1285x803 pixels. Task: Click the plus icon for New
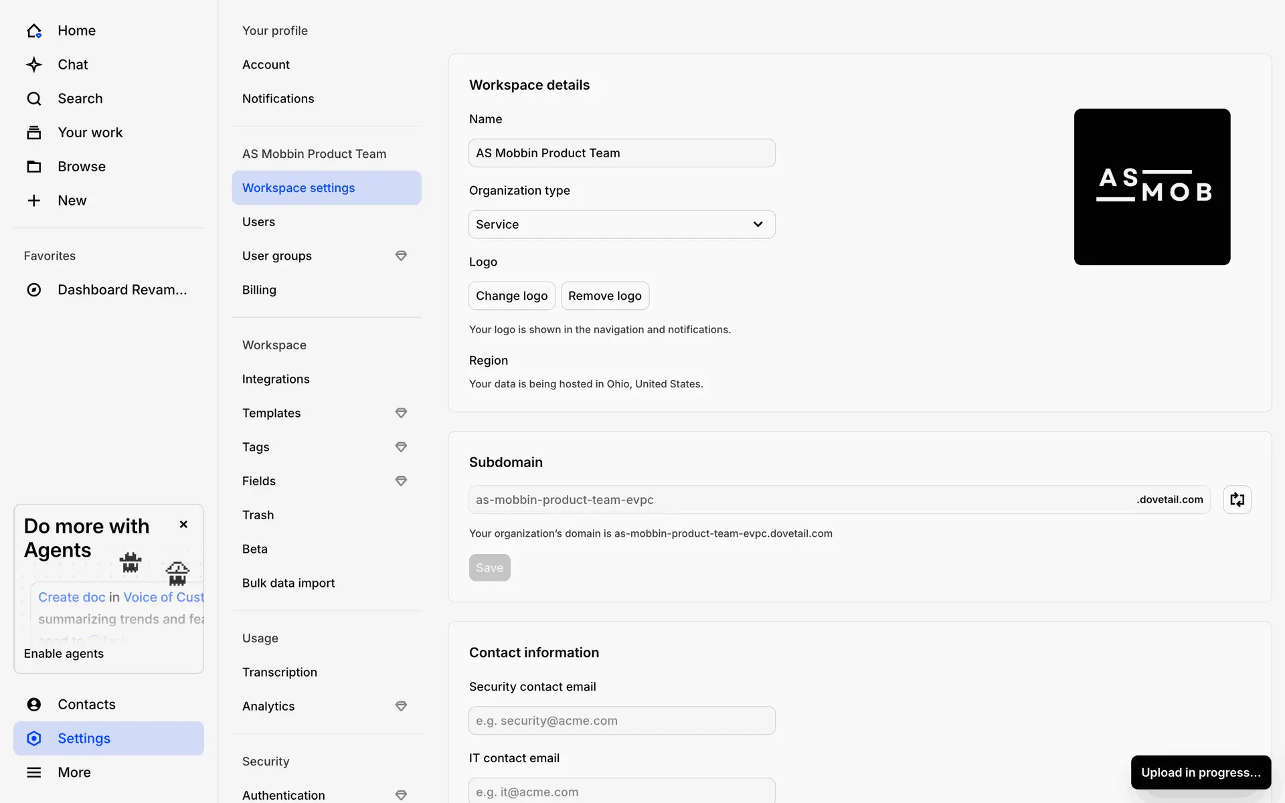click(x=34, y=201)
